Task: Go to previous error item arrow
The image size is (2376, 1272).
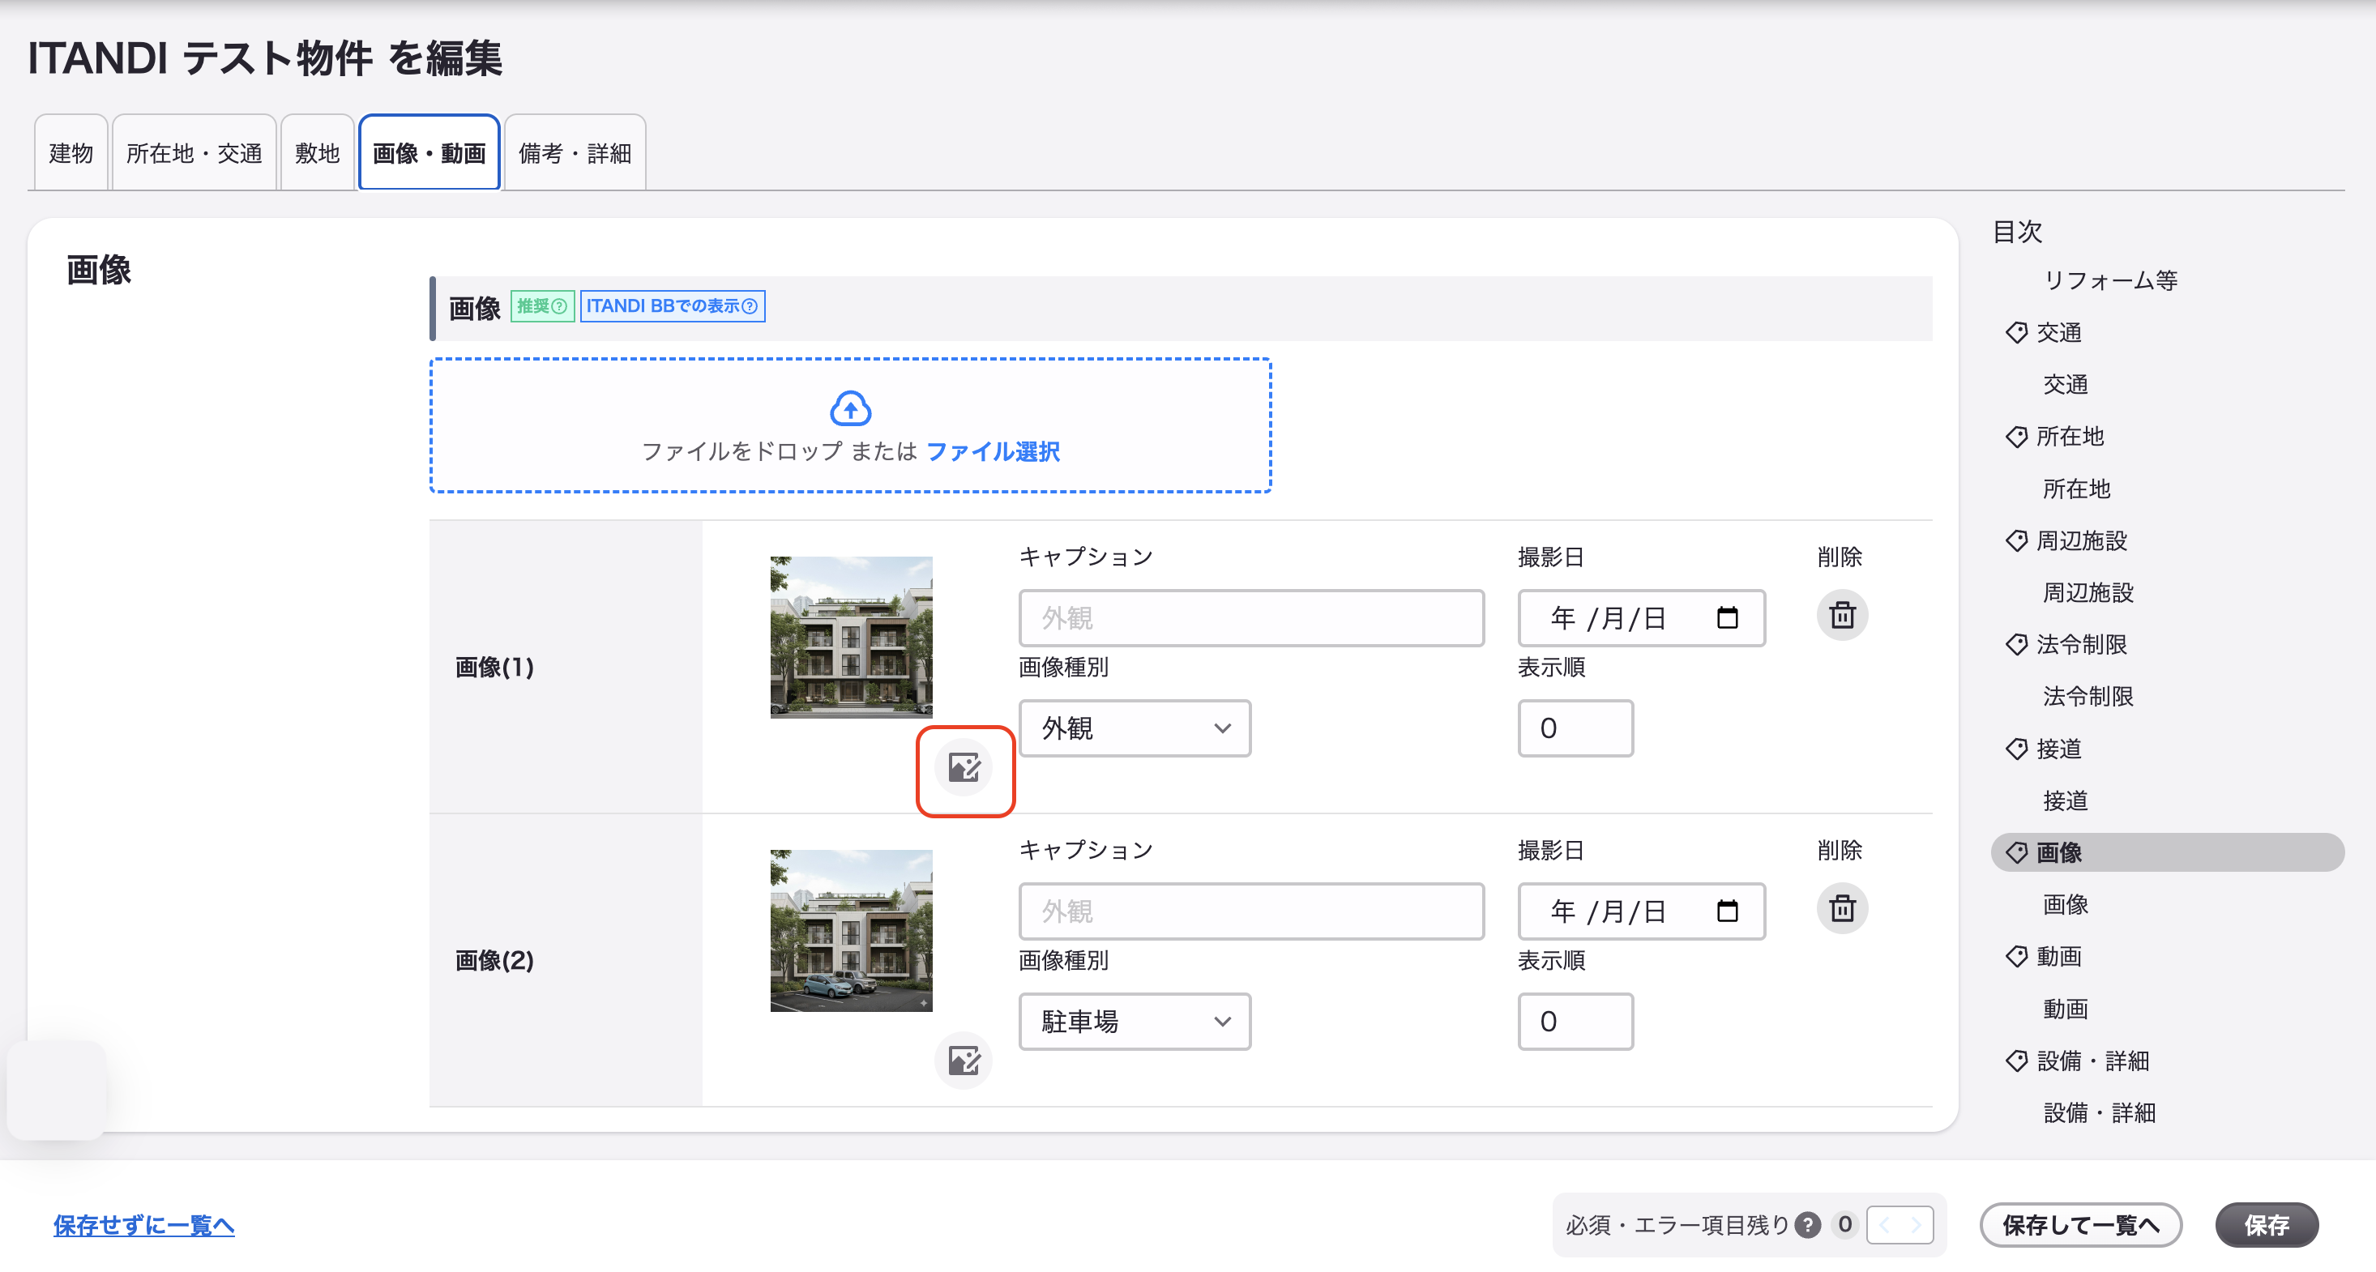Action: (1884, 1225)
